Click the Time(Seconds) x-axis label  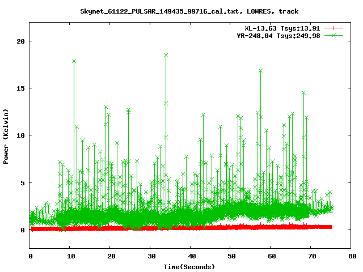pyautogui.click(x=189, y=266)
